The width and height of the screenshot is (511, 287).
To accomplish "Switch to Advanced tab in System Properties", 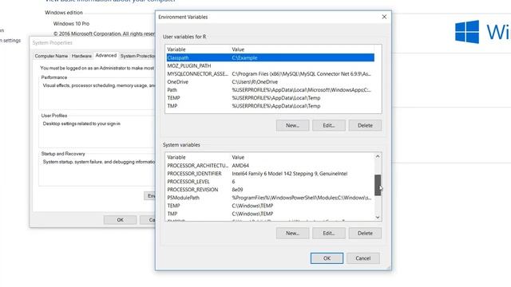I will coord(106,55).
